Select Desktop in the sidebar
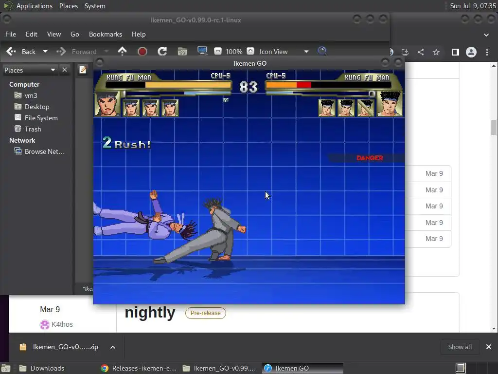This screenshot has height=374, width=498. coord(36,107)
